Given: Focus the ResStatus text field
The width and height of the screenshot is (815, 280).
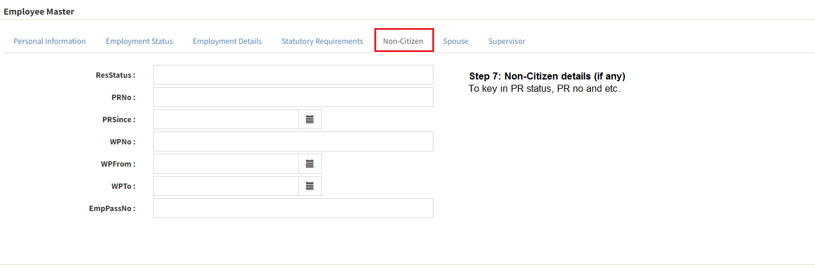Looking at the screenshot, I should (x=293, y=75).
